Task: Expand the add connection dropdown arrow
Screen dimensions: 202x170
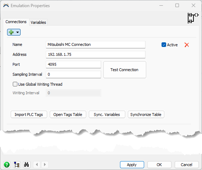Action: (x=17, y=32)
